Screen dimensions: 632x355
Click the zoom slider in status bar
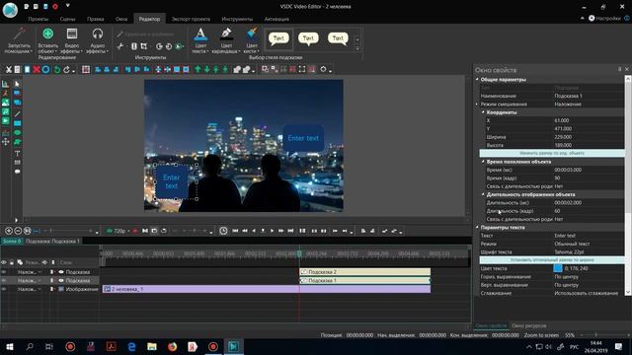[595, 335]
